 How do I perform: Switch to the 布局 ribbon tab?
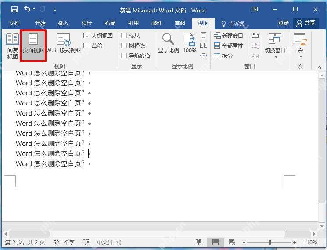(110, 23)
